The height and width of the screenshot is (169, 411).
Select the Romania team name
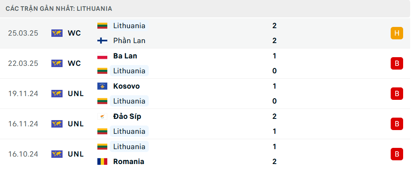coord(129,162)
